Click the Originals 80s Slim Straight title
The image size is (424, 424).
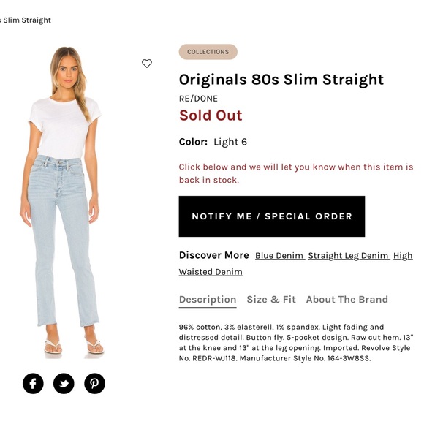tap(281, 80)
